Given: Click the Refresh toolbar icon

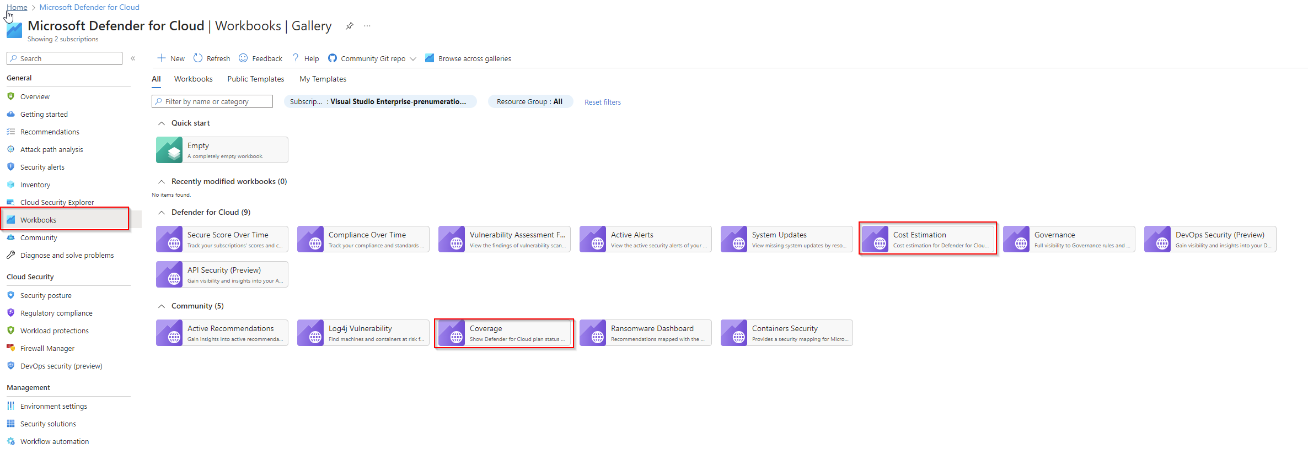Looking at the screenshot, I should tap(198, 58).
